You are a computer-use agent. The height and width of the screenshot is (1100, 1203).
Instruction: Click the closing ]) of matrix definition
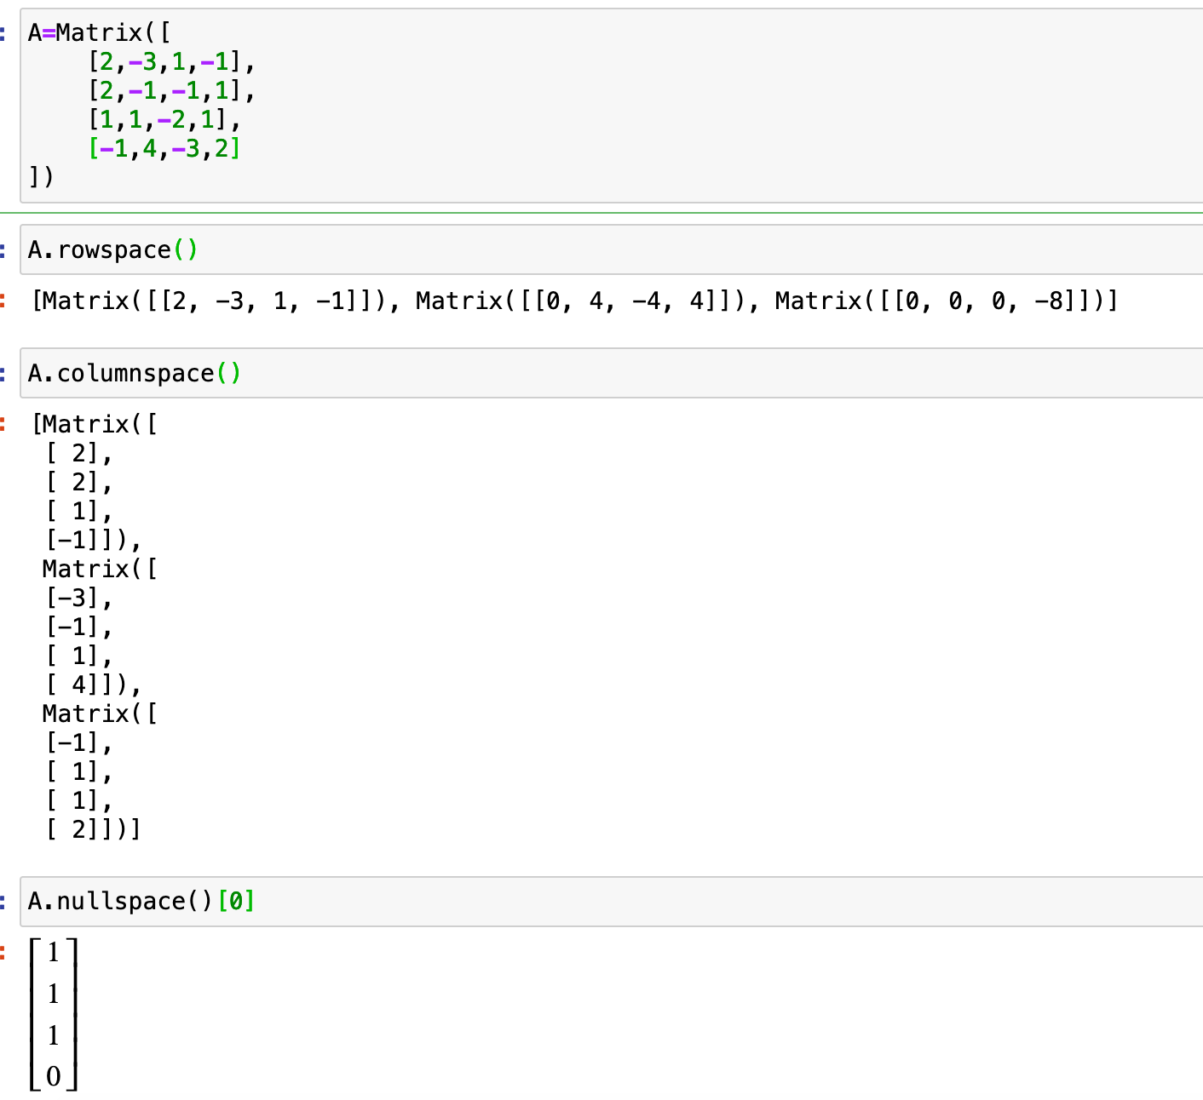point(41,177)
